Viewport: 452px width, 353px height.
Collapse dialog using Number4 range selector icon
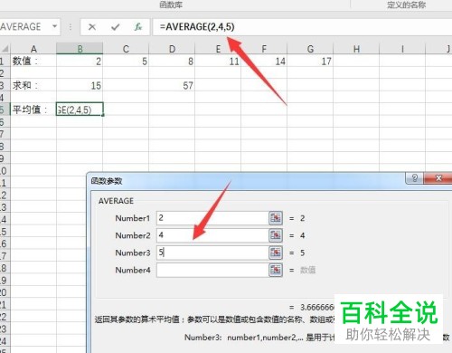point(276,270)
